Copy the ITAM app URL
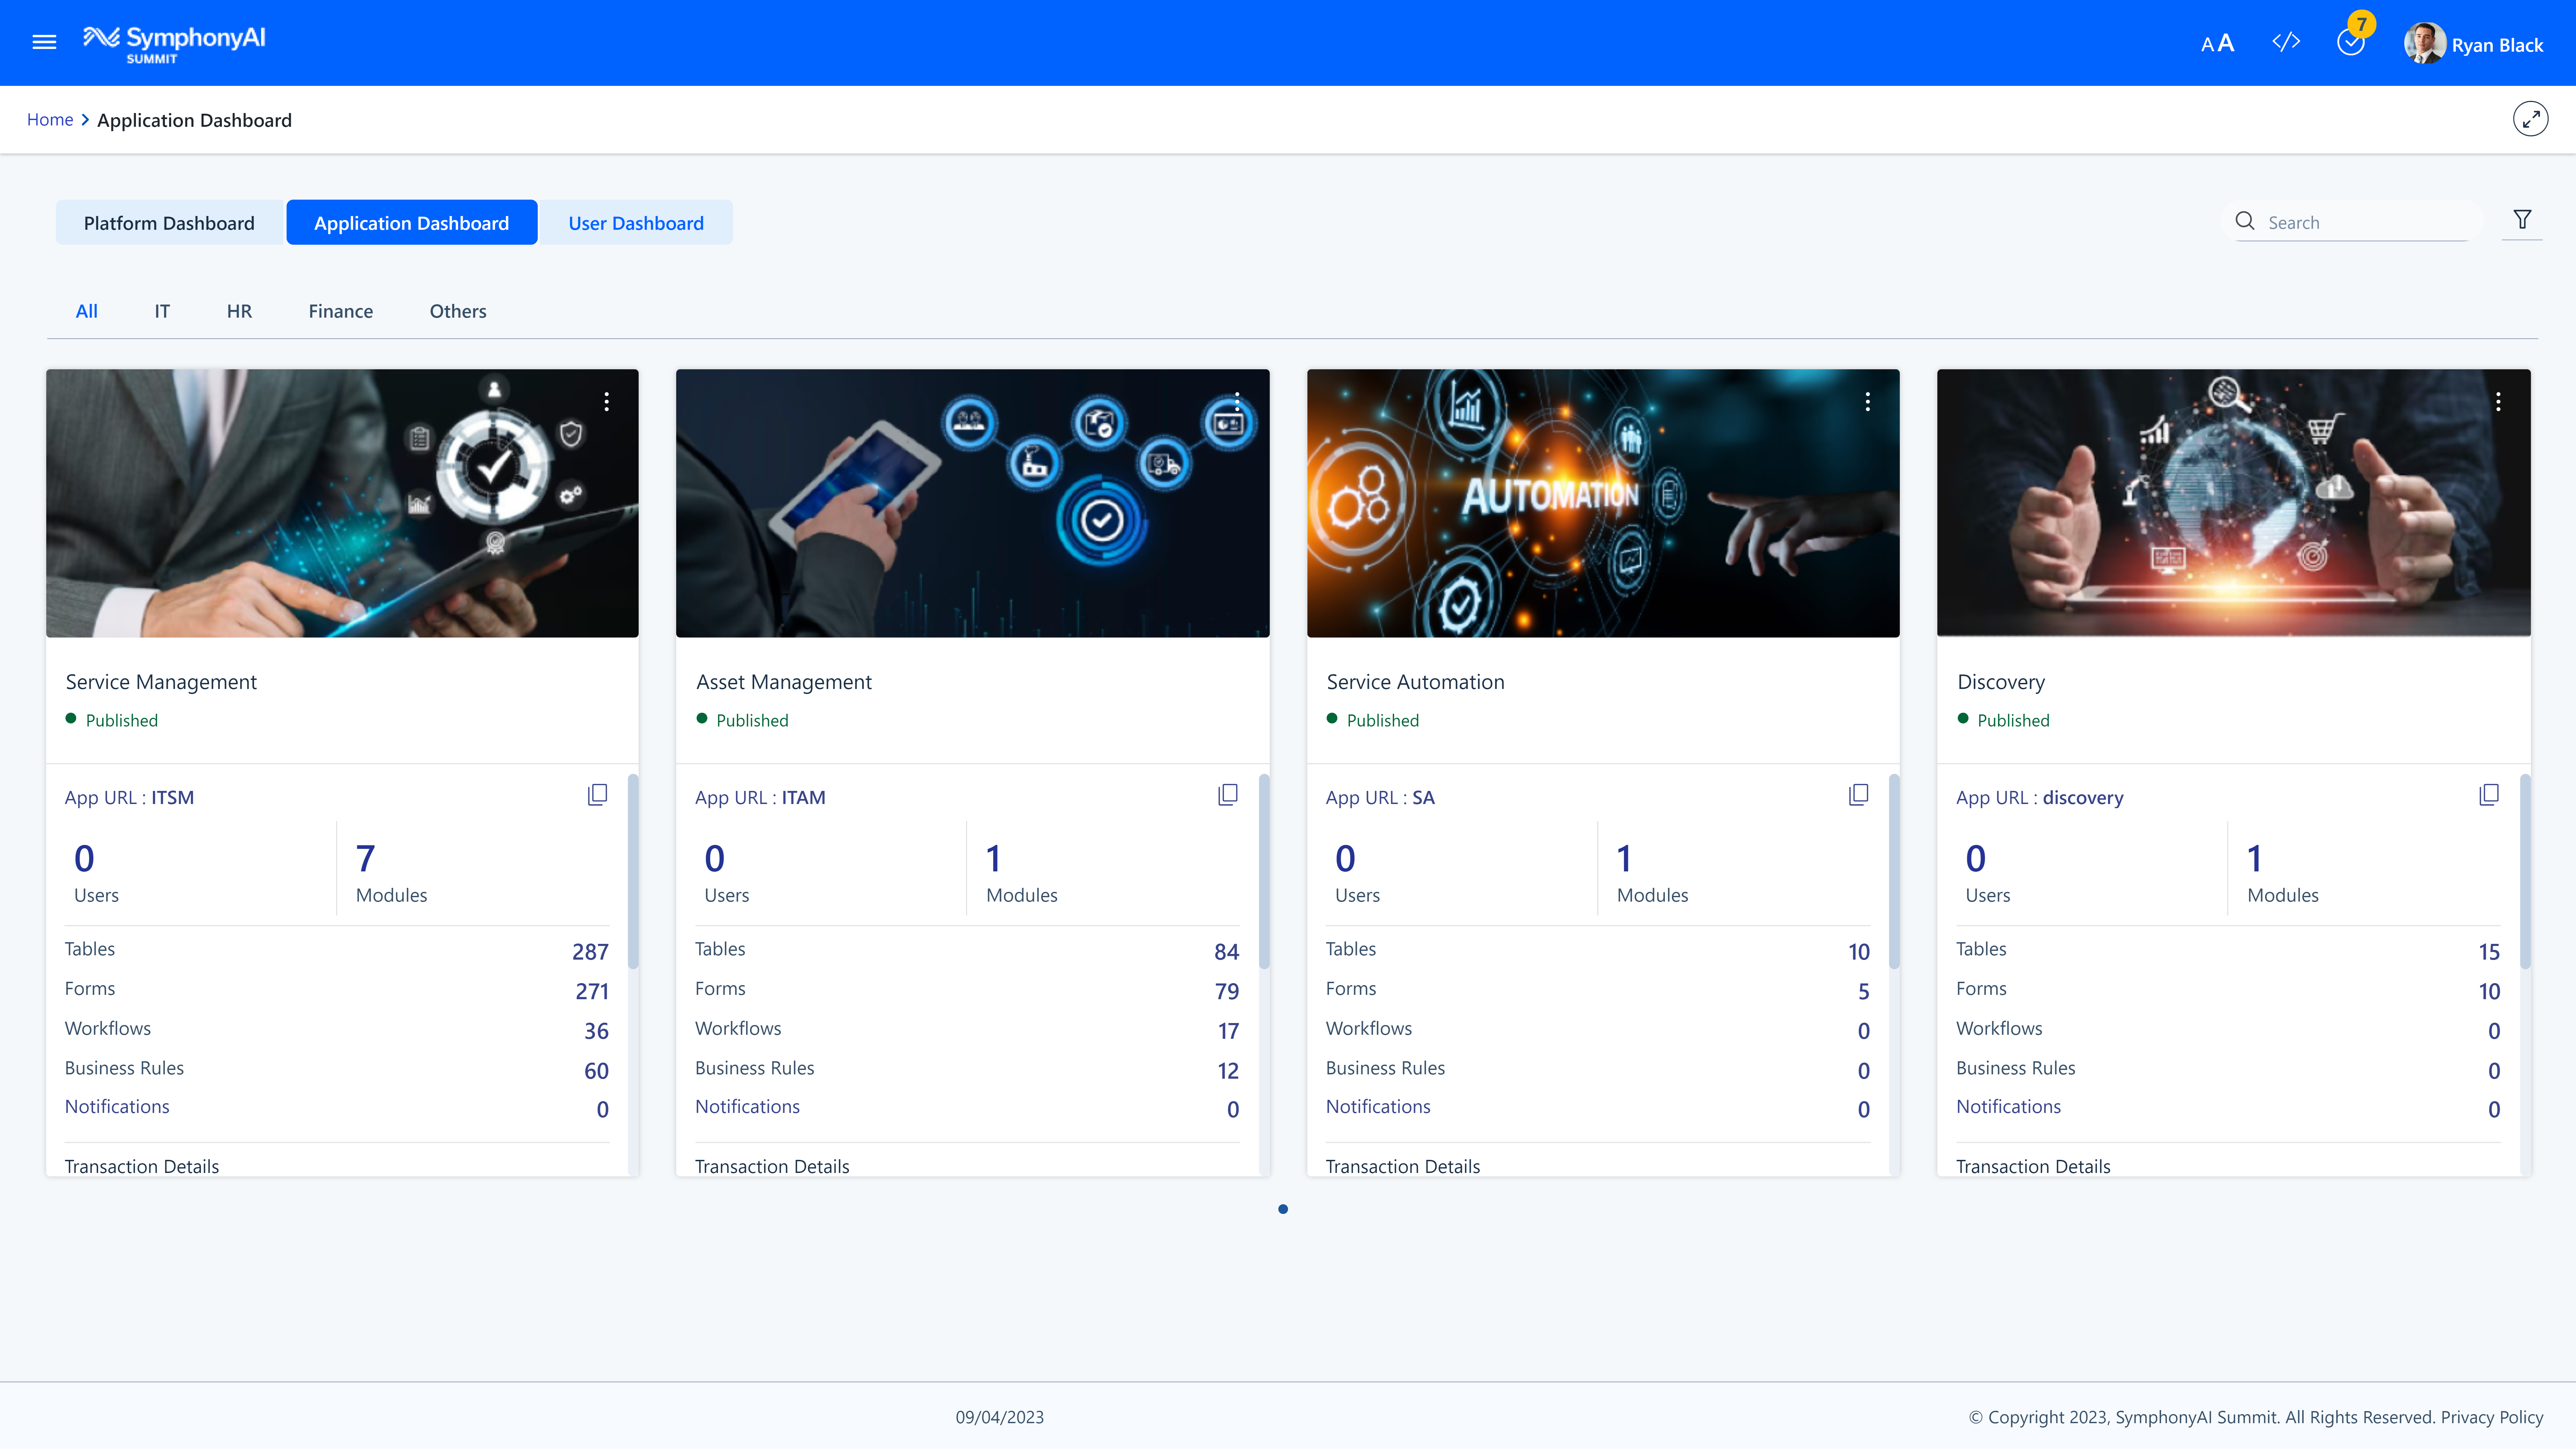 [1228, 795]
